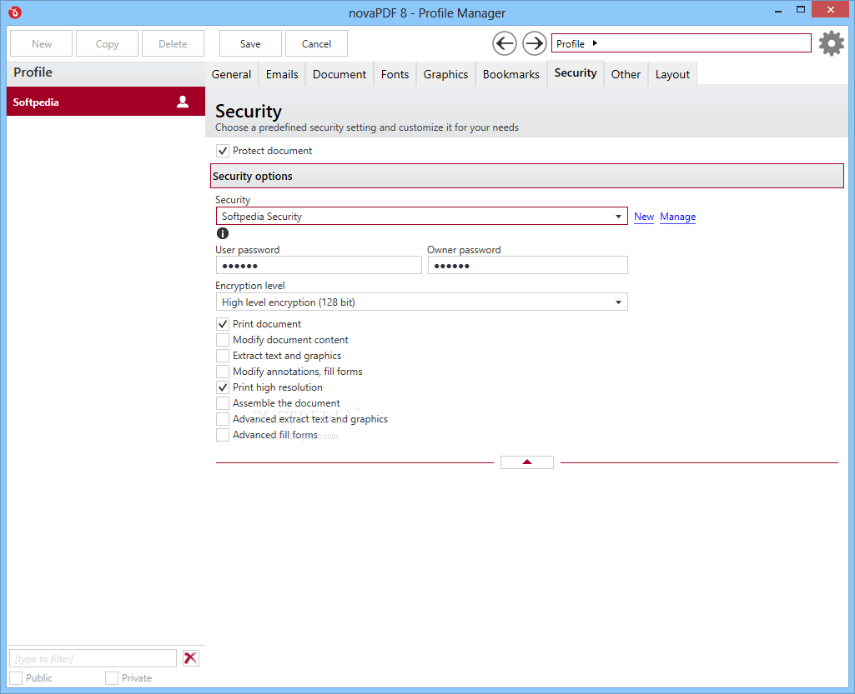
Task: Open settings with the gear icon
Action: pyautogui.click(x=832, y=43)
